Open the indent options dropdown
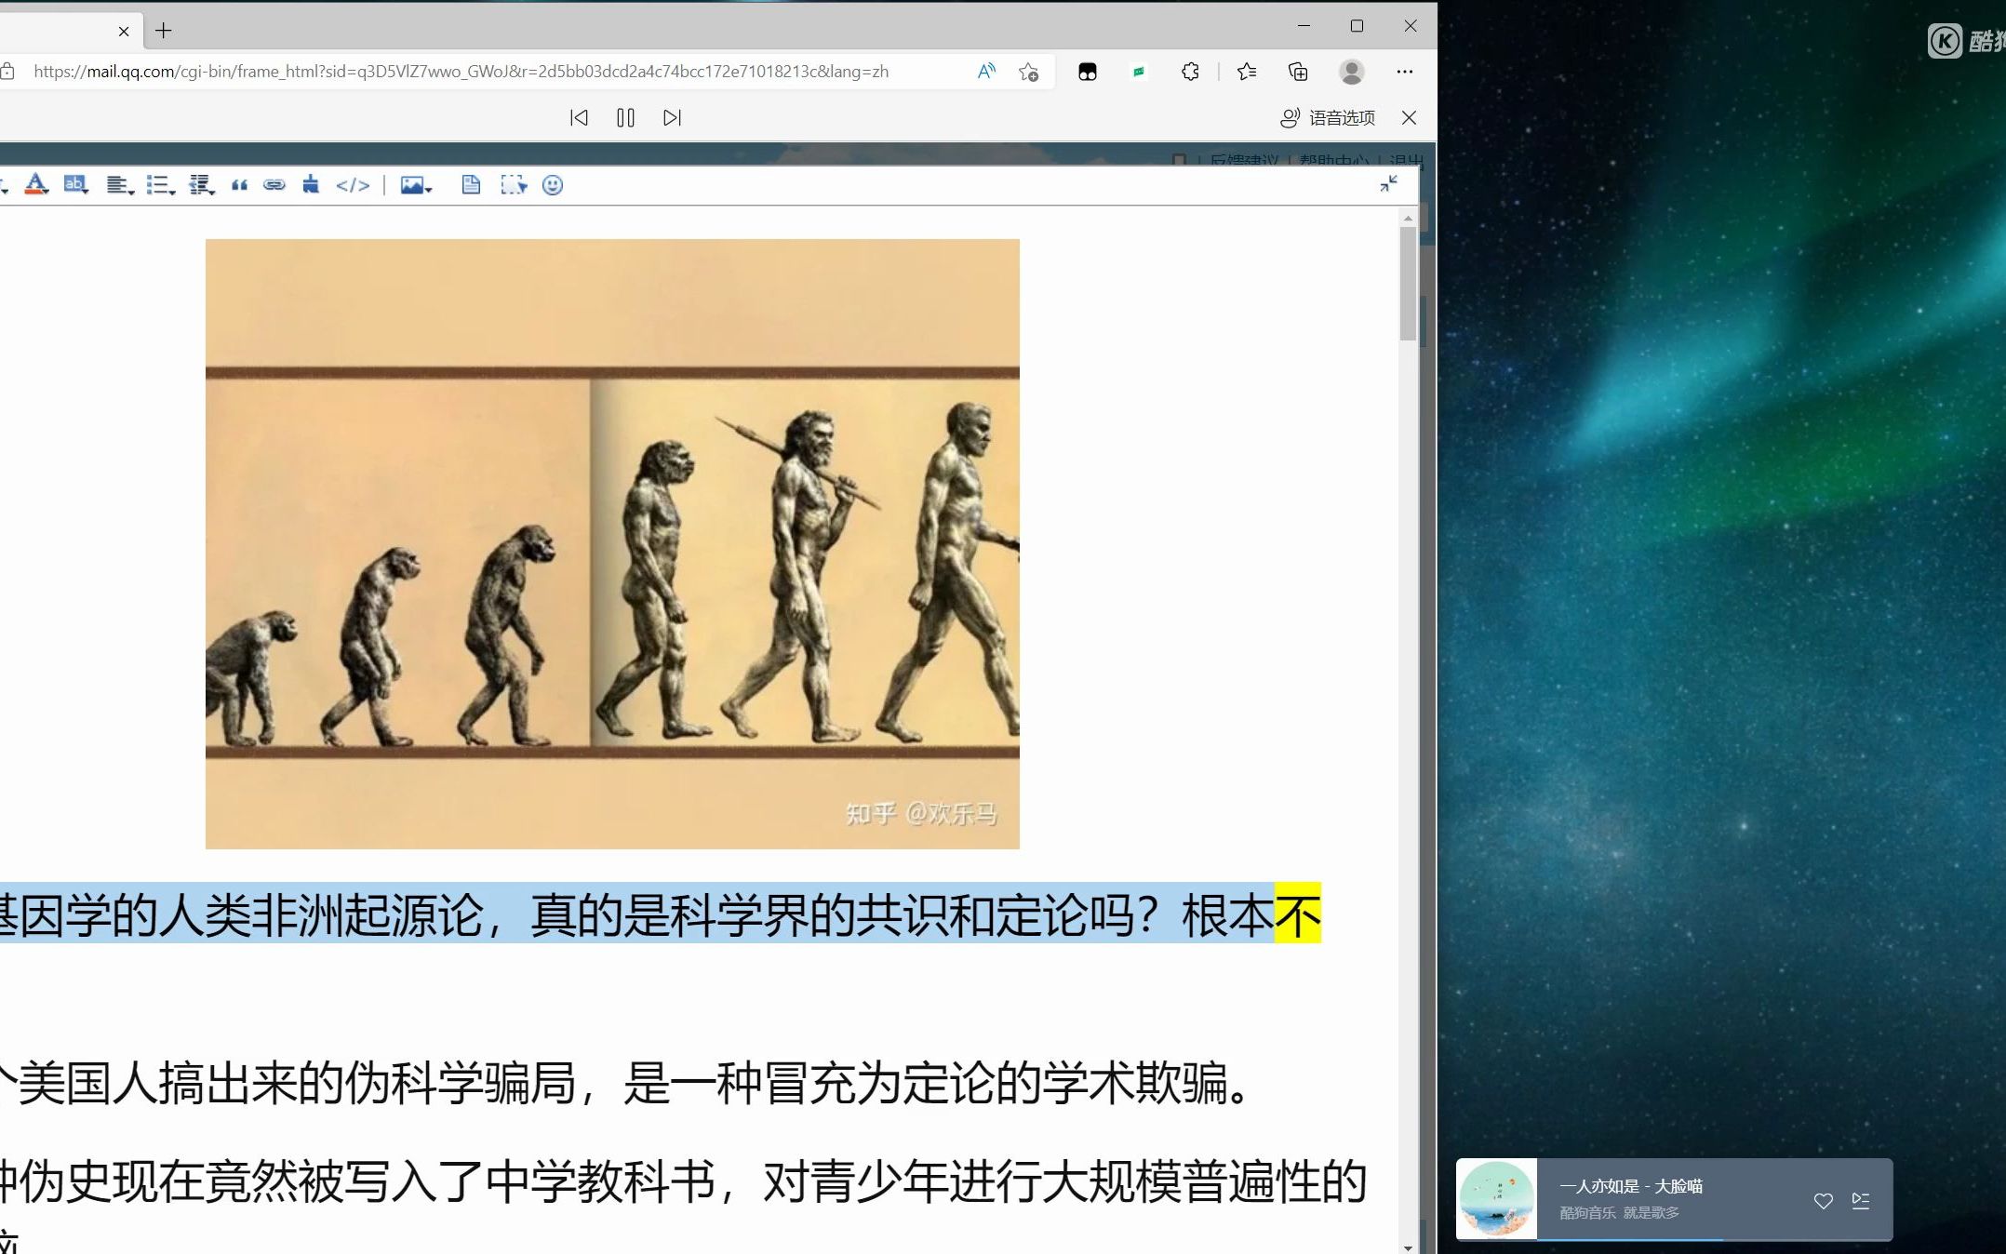This screenshot has width=2006, height=1254. (201, 185)
